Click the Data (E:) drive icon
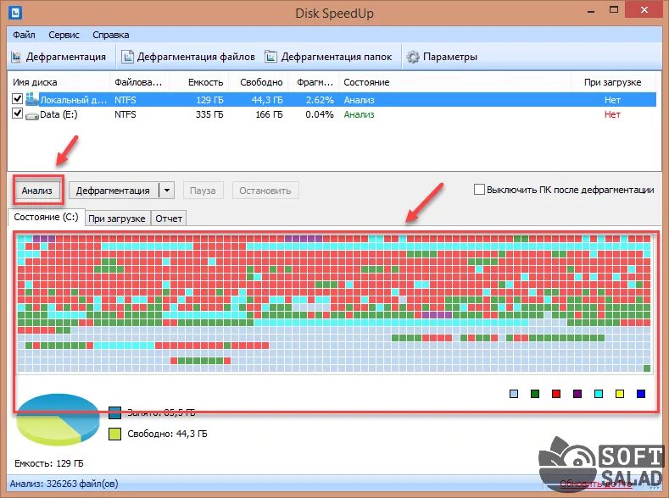The width and height of the screenshot is (669, 498). 32,115
